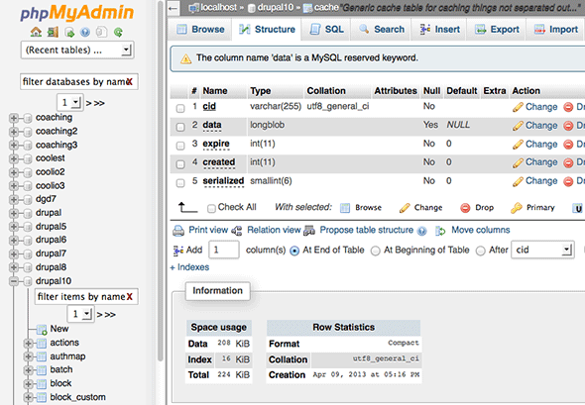Click the key icon for Primary
The image size is (585, 405).
516,208
